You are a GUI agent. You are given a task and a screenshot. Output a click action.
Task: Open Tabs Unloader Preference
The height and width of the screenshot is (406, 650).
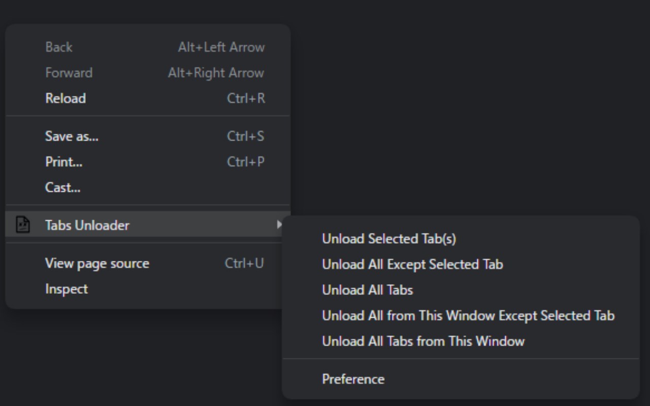pos(353,379)
